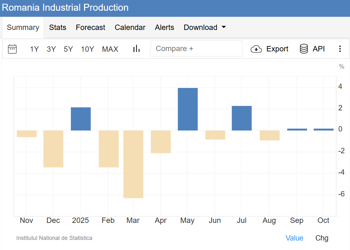Open the three-dot more options menu
The width and height of the screenshot is (350, 250).
(340, 49)
